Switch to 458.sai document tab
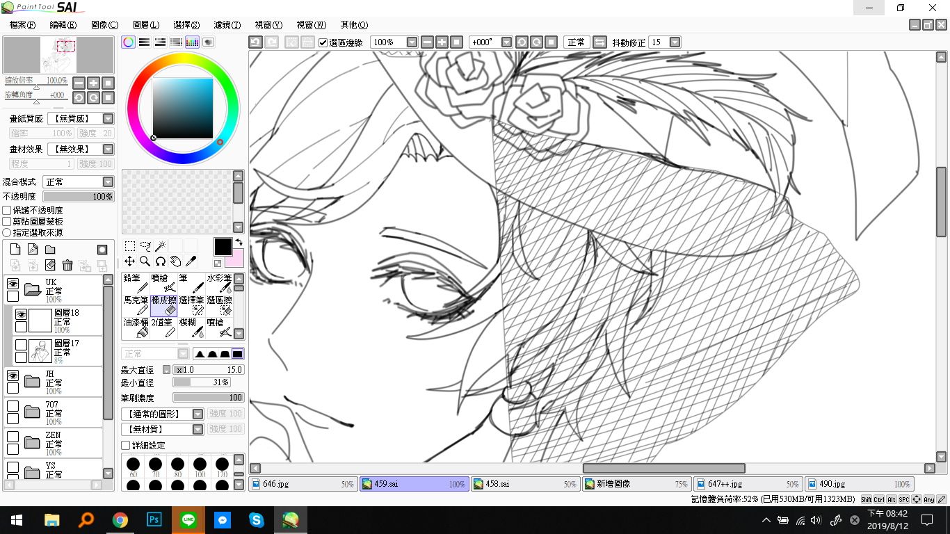This screenshot has height=534, width=950. (526, 484)
